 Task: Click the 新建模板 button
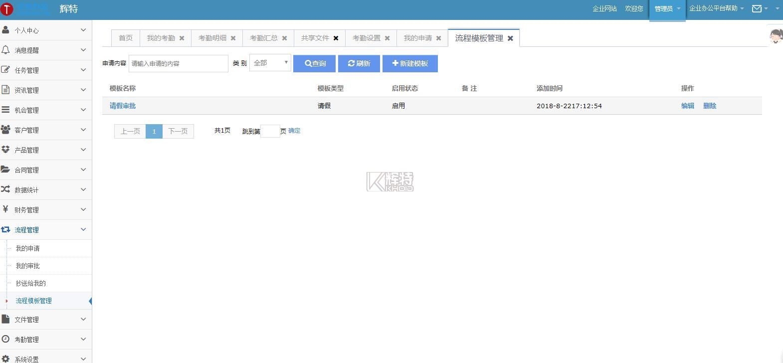410,63
